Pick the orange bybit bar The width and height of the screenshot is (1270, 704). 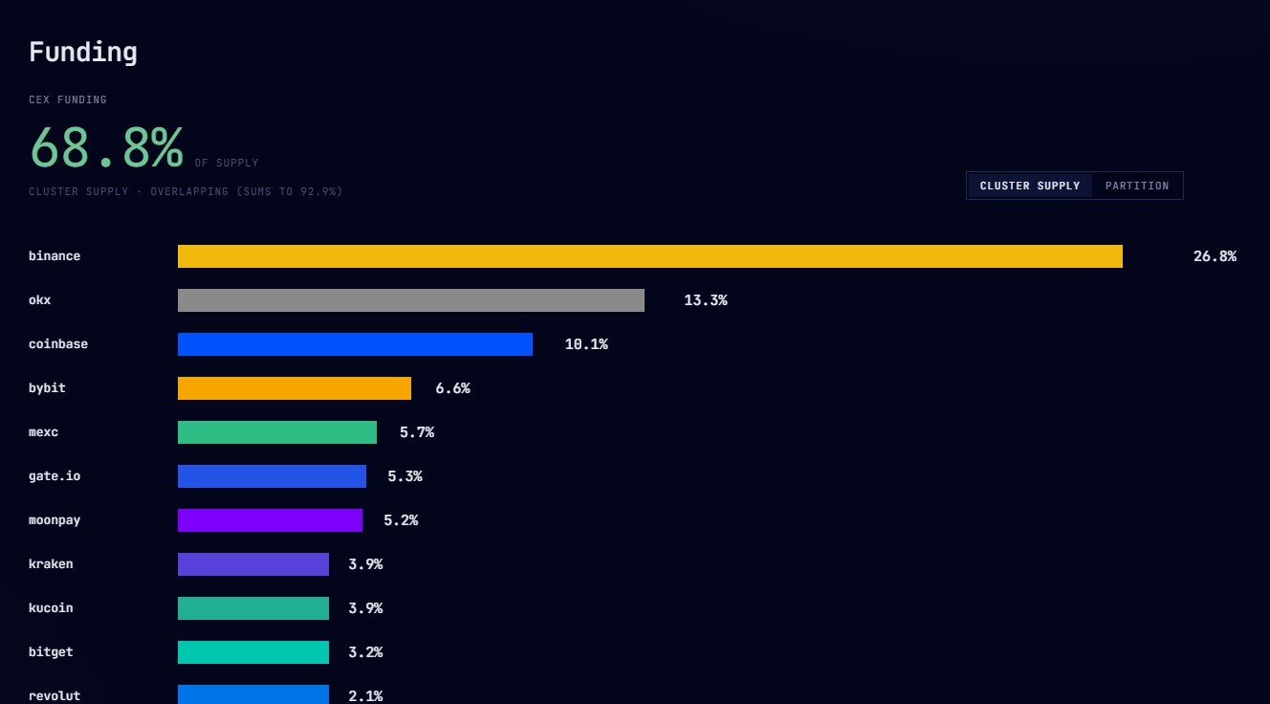coord(295,388)
